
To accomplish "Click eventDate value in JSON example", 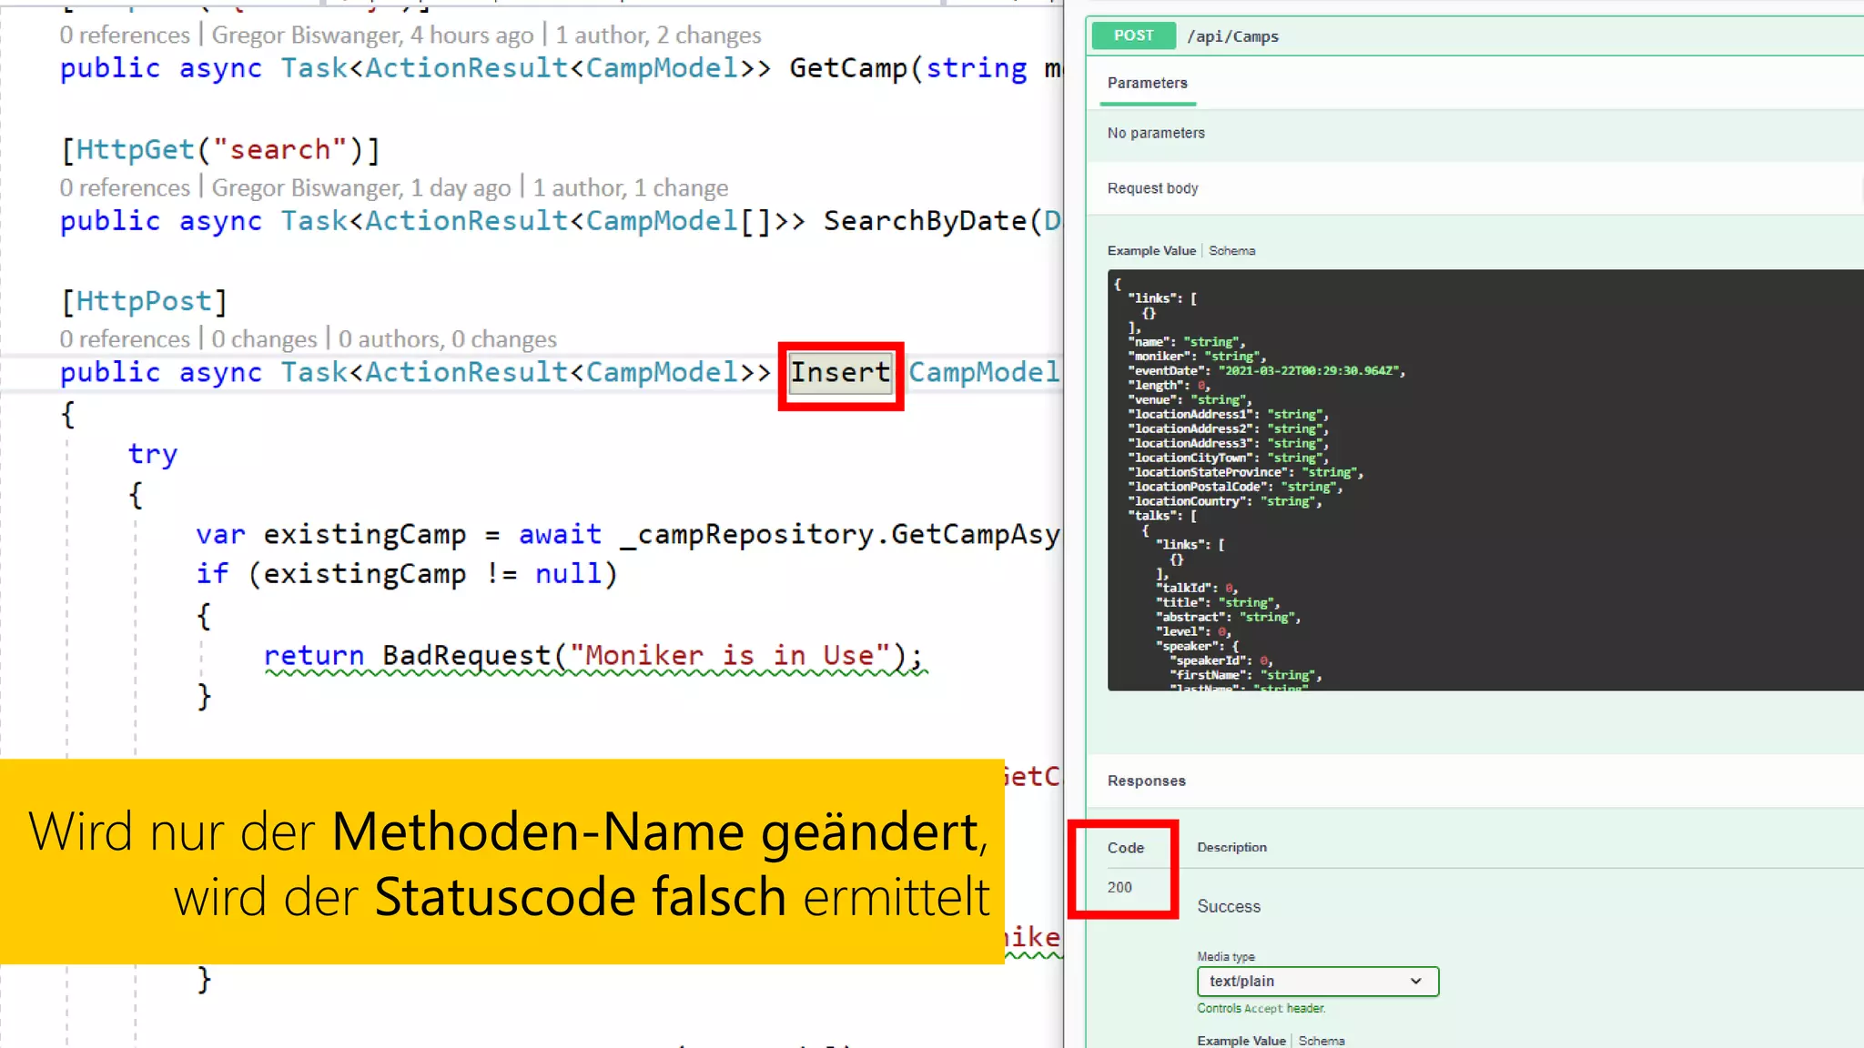I will click(1311, 371).
